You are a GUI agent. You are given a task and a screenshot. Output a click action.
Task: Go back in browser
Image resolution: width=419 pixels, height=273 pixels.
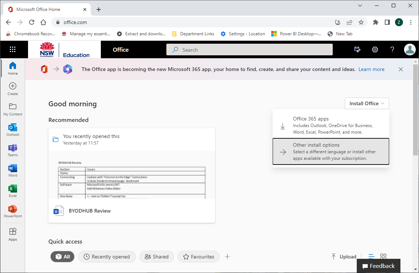pos(8,22)
